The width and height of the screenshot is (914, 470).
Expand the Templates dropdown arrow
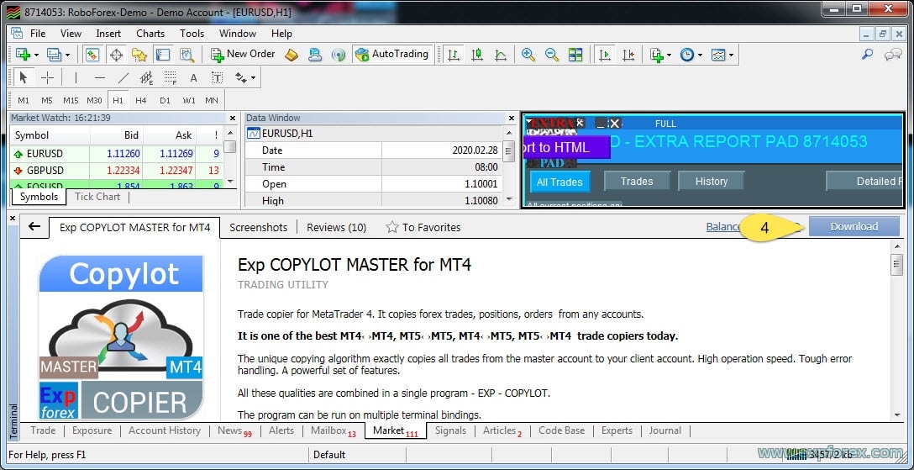click(730, 55)
